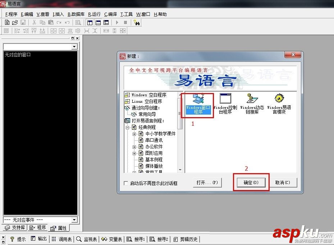
Task: Click the Stop square icon
Action: point(125,22)
